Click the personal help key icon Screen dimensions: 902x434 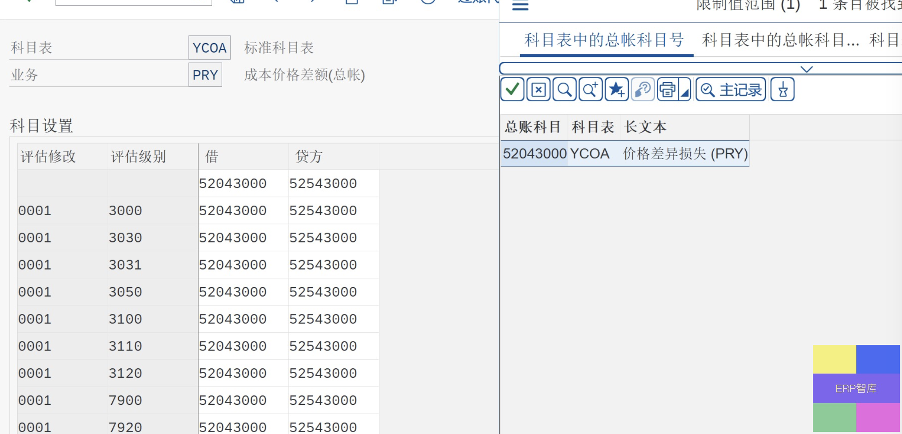pyautogui.click(x=643, y=90)
